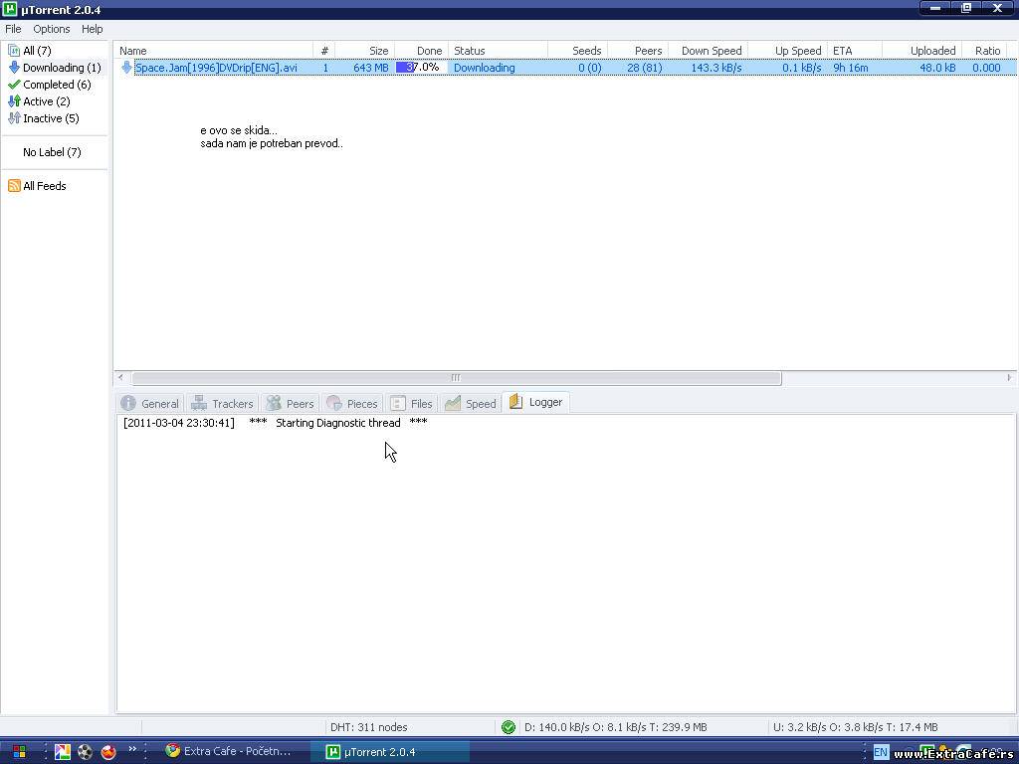The image size is (1019, 764).
Task: Switch to the Trackers tab
Action: tap(222, 404)
